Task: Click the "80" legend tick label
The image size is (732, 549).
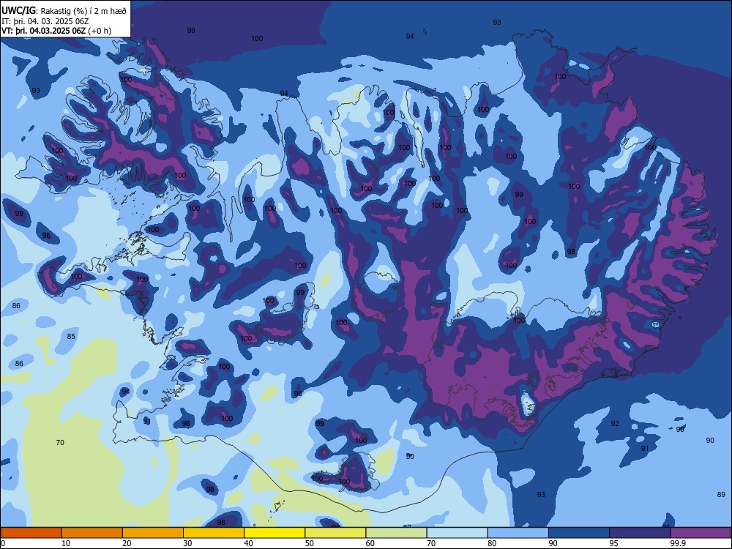Action: click(x=492, y=543)
